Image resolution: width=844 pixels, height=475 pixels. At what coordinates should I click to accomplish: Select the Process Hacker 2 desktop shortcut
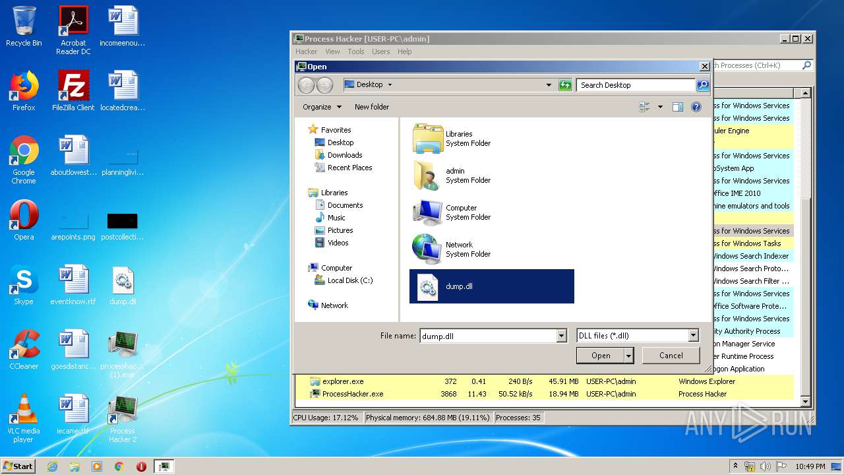point(123,418)
